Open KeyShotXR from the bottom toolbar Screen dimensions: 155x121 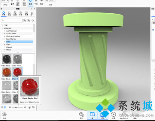pos(124,115)
